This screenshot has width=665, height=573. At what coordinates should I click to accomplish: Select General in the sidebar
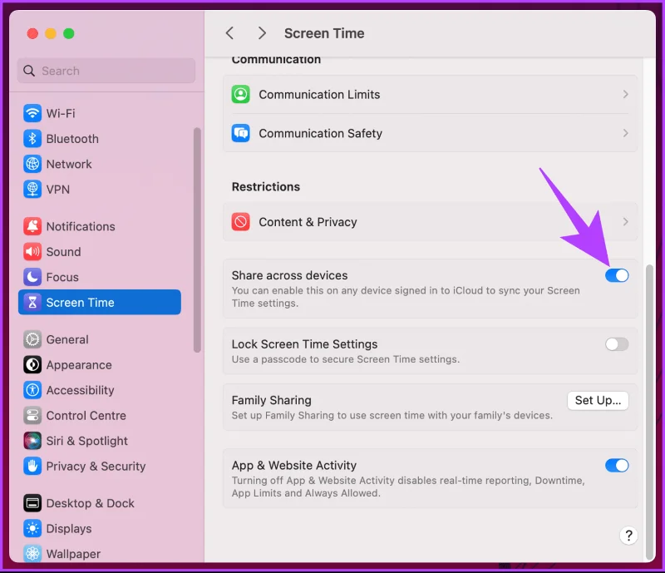click(x=100, y=339)
